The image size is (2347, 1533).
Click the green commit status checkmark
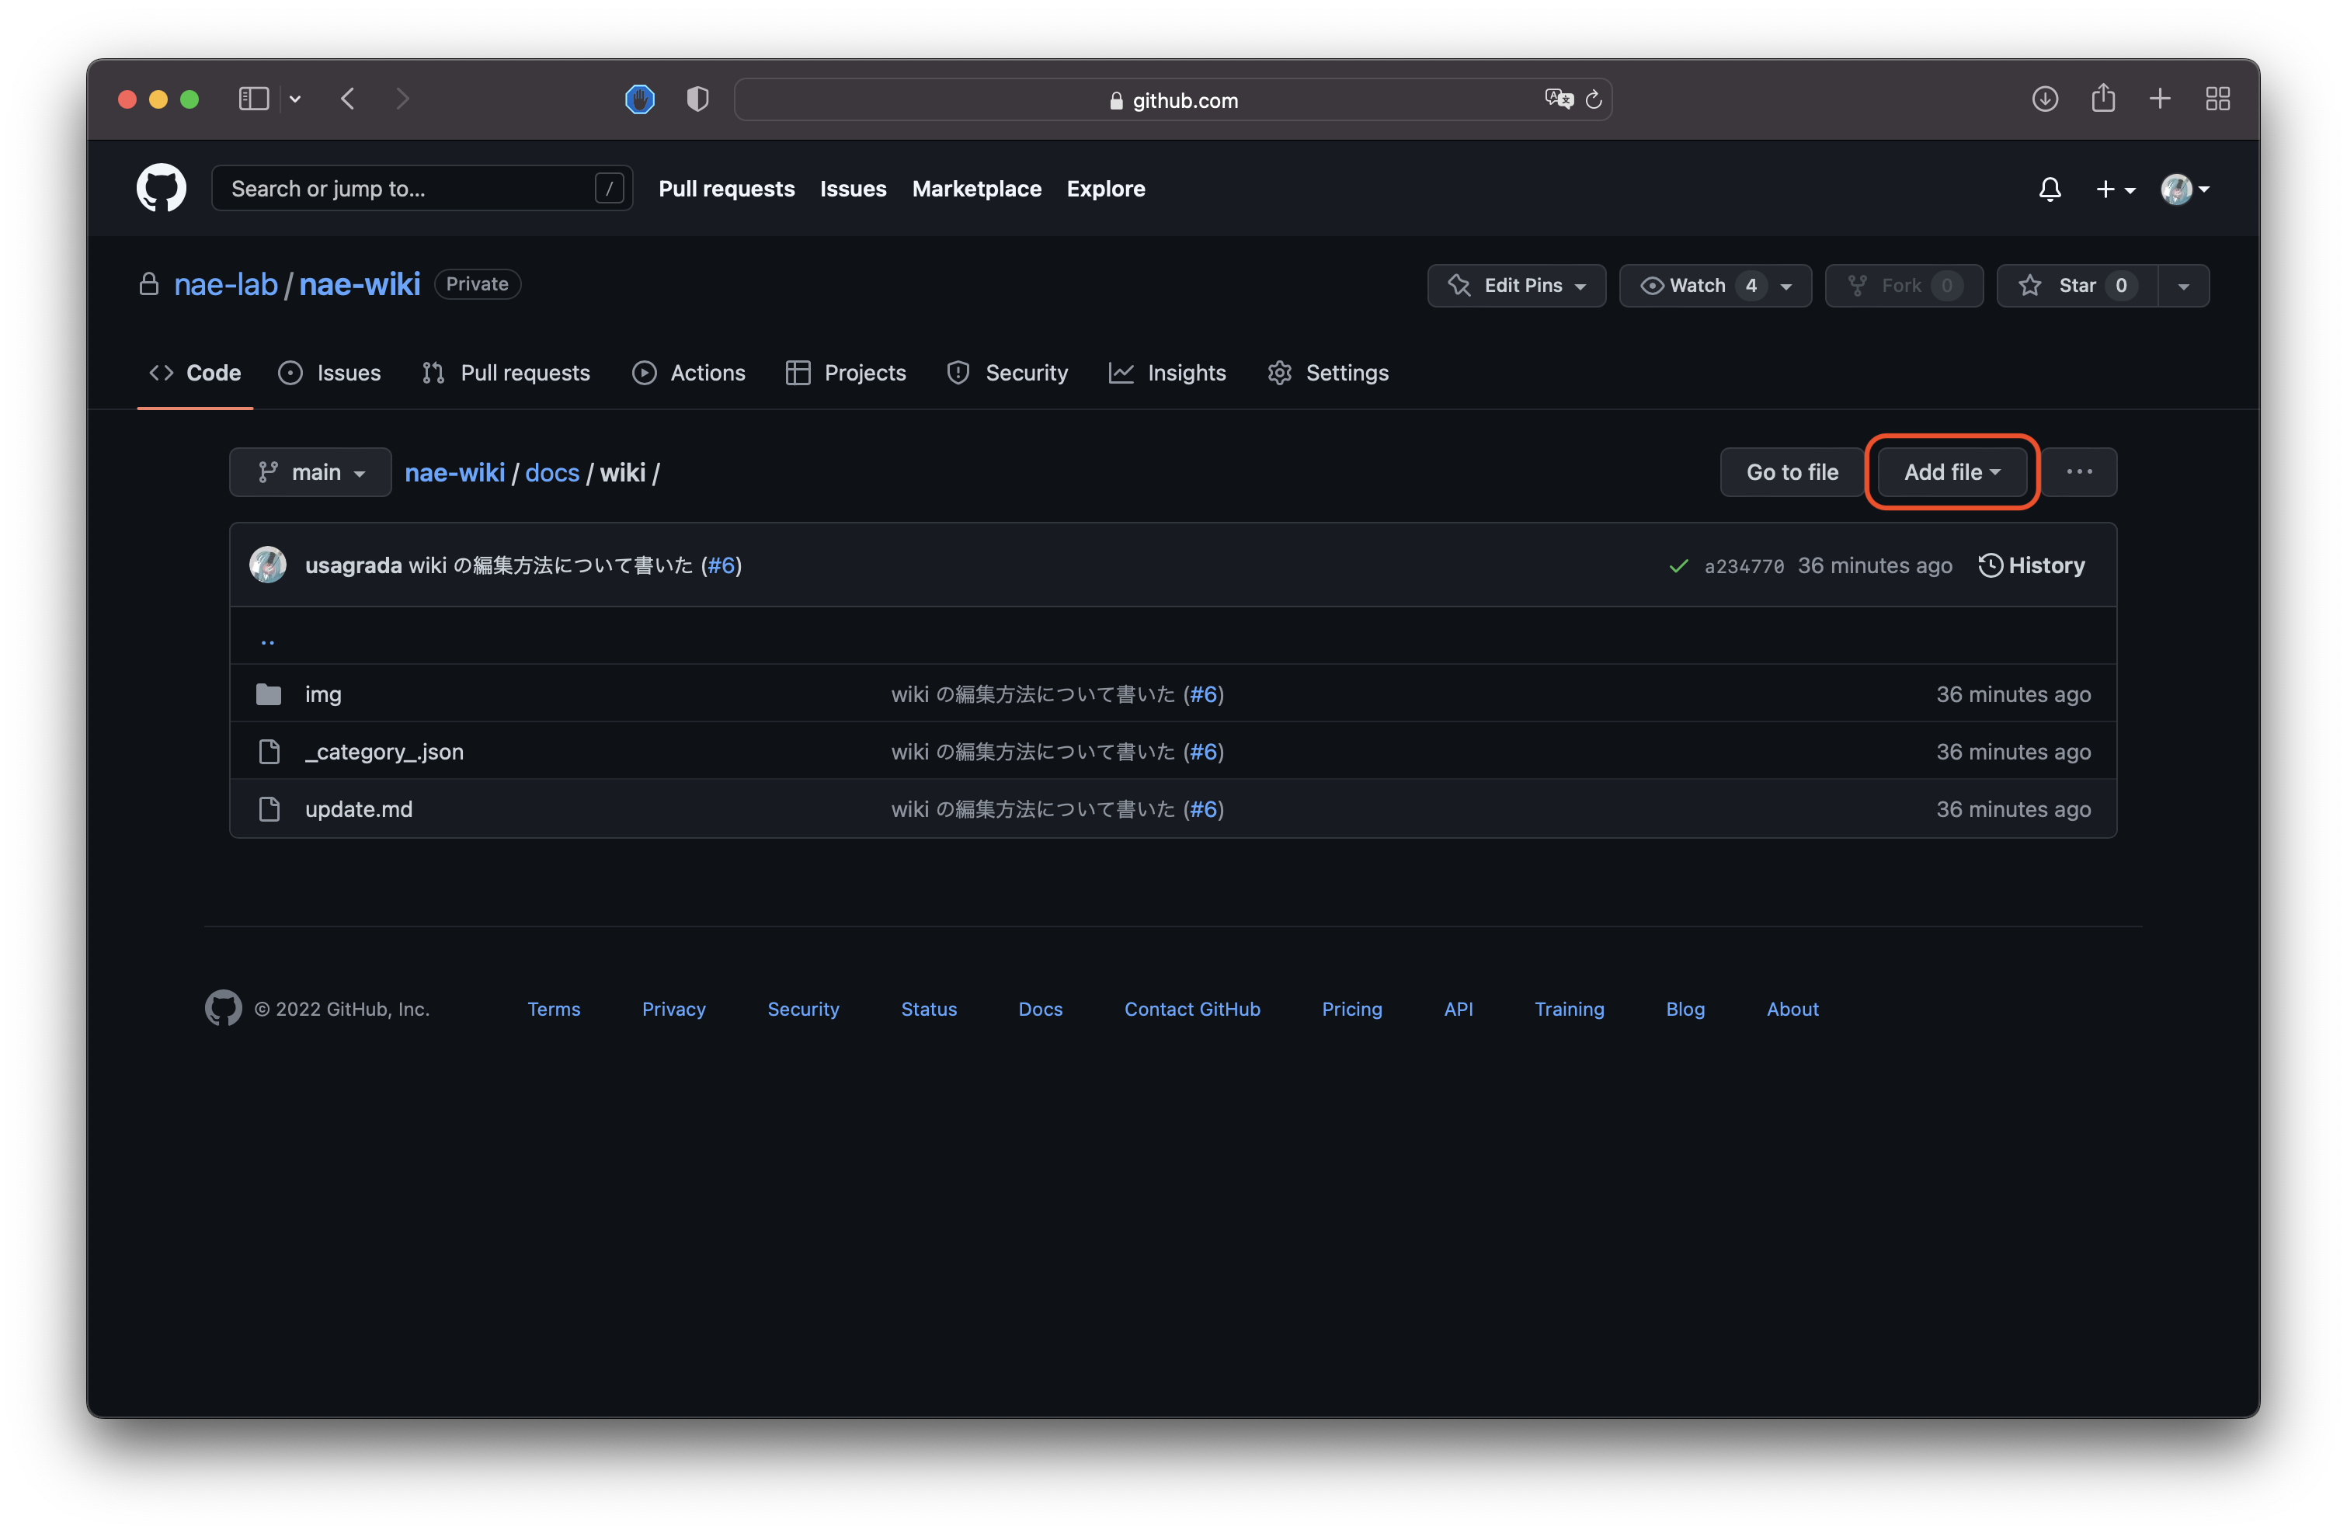pos(1678,566)
